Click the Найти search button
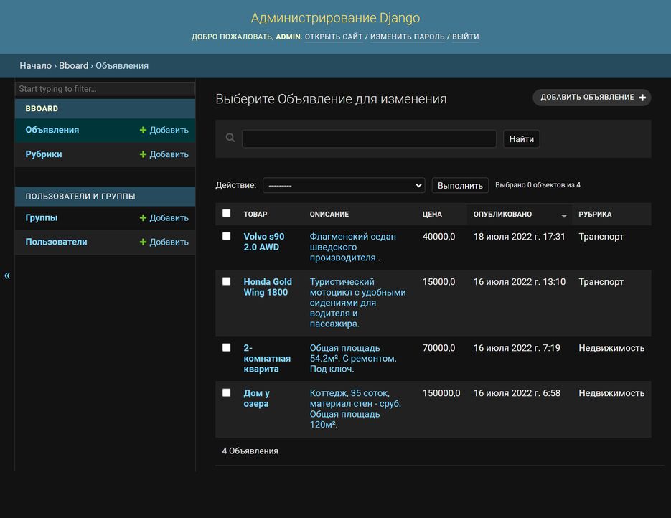671x518 pixels. pos(521,139)
